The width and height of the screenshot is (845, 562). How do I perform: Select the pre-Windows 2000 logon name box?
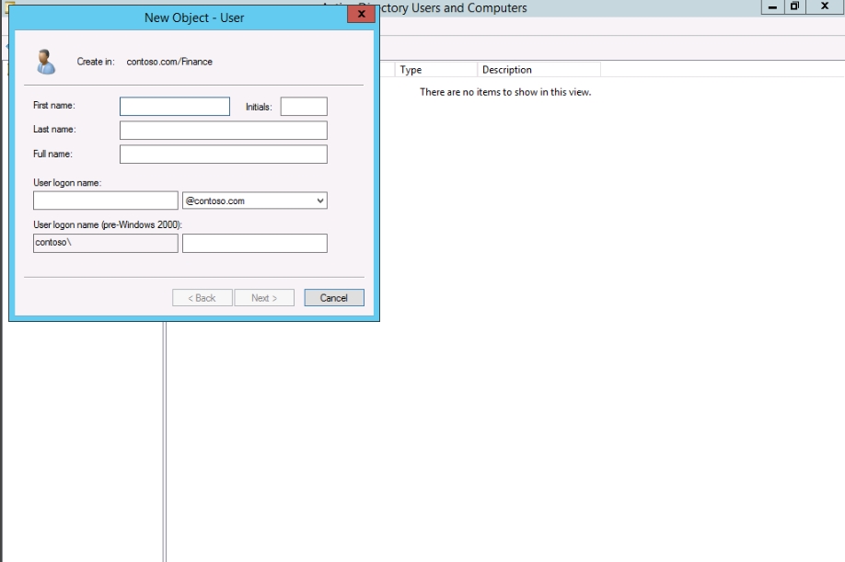tap(255, 243)
